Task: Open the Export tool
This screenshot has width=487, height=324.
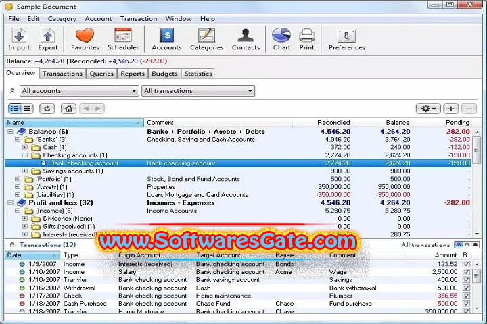Action: point(48,39)
